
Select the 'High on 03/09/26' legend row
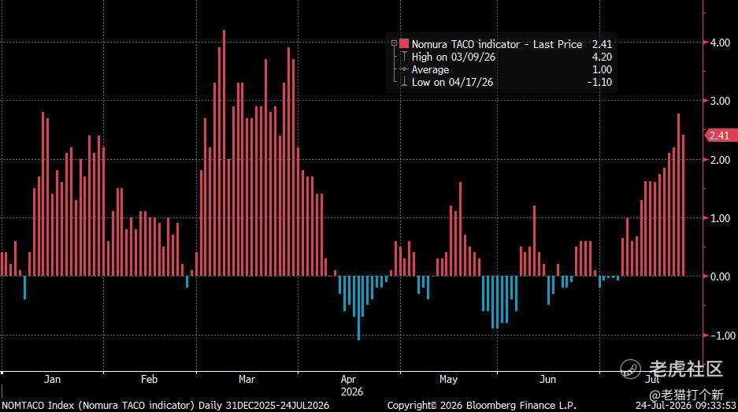(453, 57)
